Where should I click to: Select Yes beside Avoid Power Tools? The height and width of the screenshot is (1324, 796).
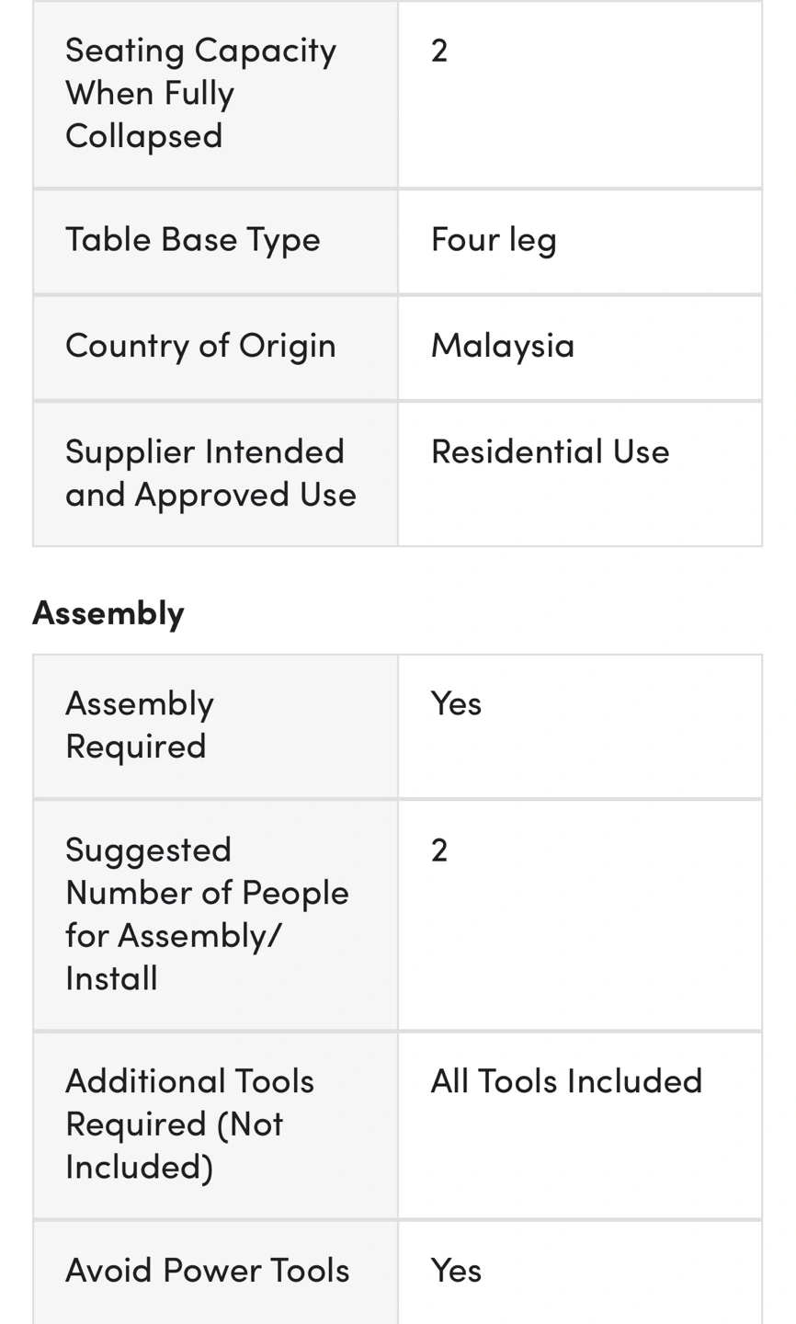456,1270
